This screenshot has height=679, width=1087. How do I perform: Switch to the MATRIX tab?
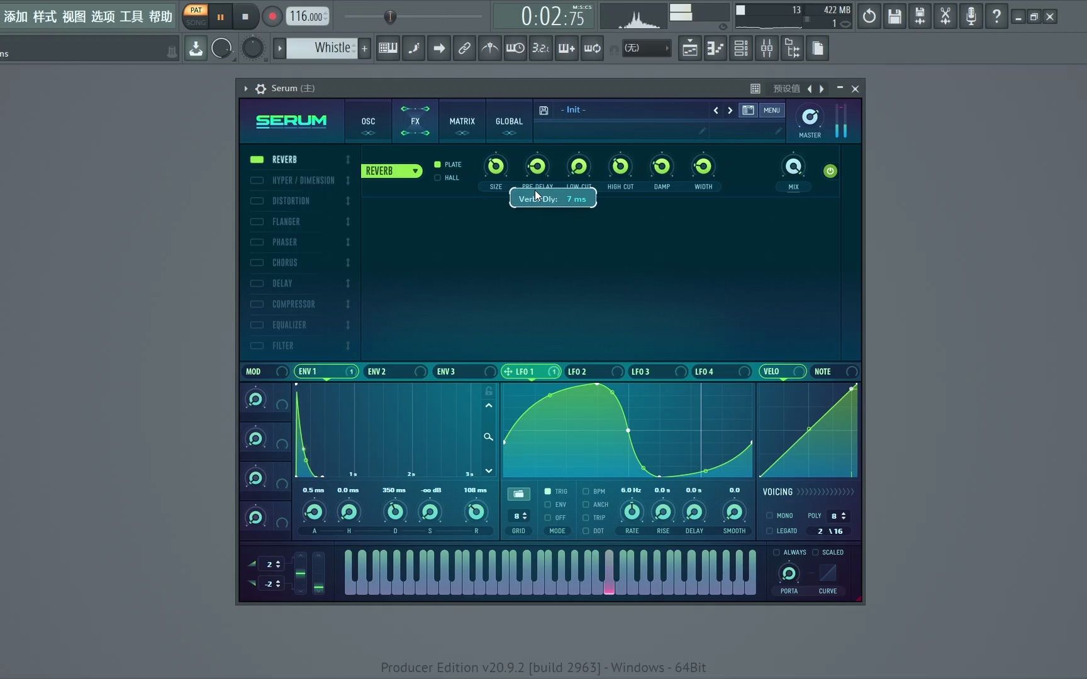click(x=462, y=121)
